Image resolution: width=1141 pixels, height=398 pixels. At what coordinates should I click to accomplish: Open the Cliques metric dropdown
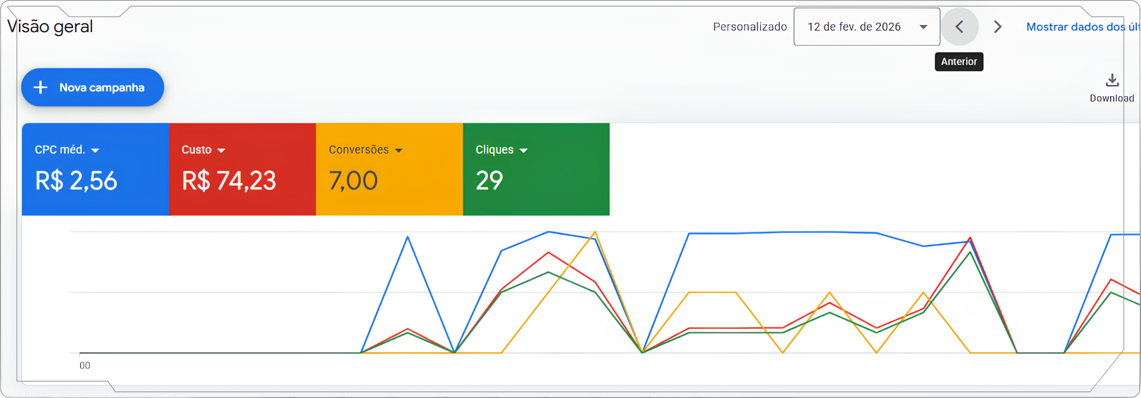click(502, 150)
